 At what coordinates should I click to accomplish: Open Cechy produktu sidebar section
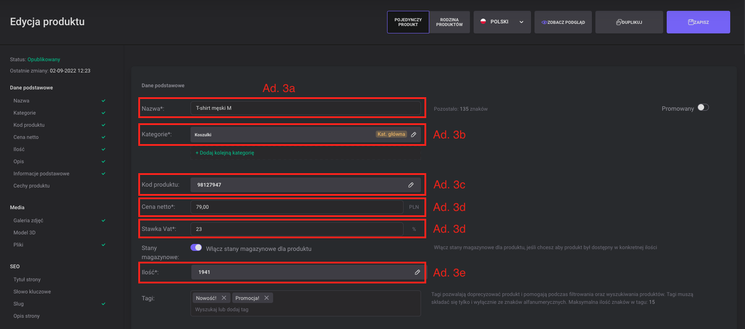point(31,186)
